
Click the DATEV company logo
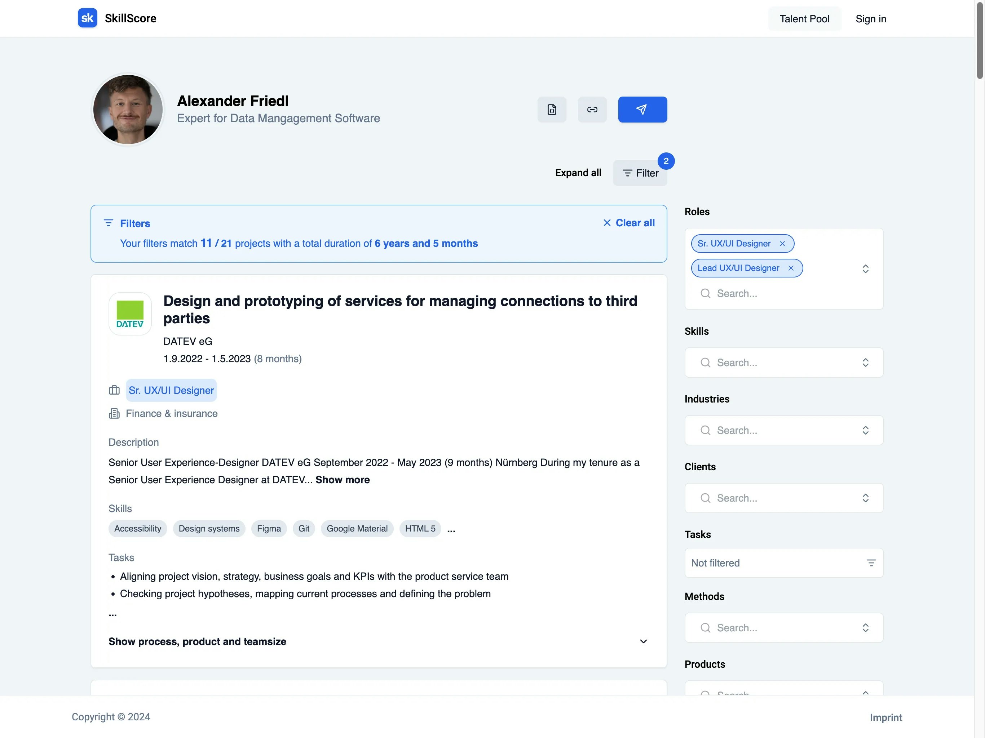pyautogui.click(x=130, y=314)
